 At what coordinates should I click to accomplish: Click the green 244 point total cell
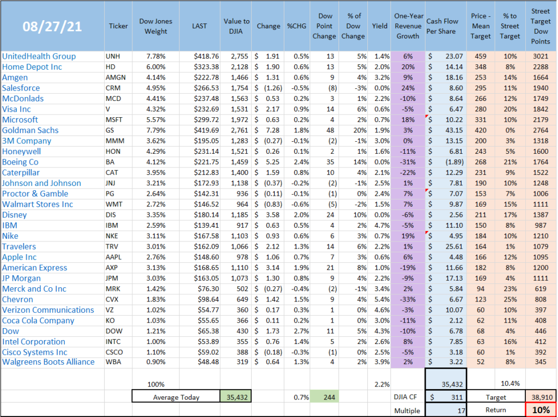(324, 397)
